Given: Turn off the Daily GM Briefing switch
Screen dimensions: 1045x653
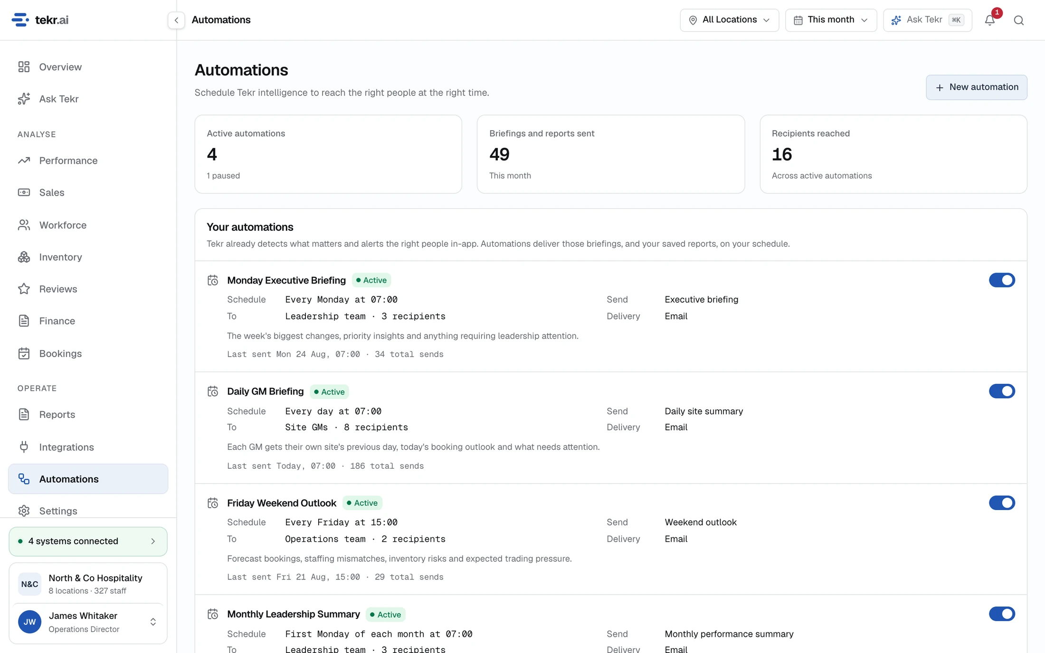Looking at the screenshot, I should pos(1002,391).
